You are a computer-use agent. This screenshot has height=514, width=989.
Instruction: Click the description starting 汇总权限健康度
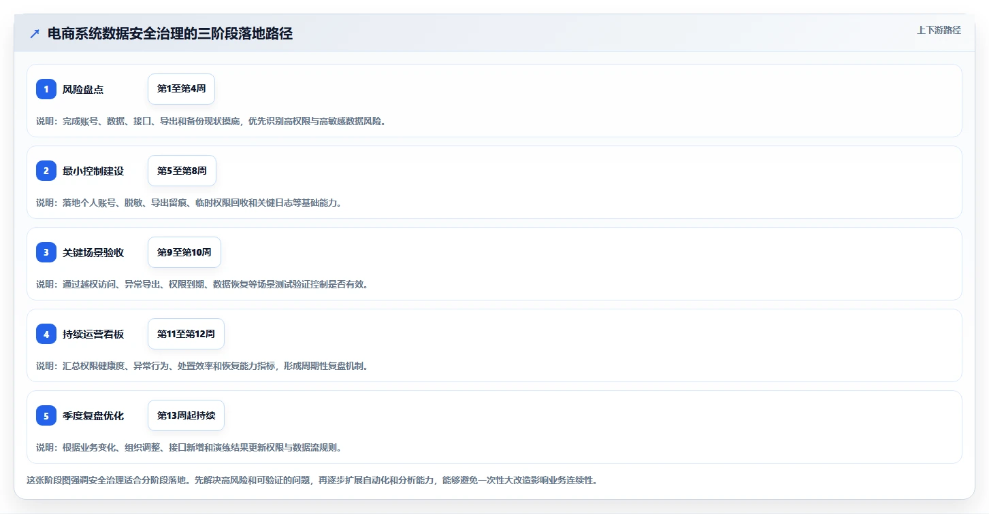(x=202, y=366)
